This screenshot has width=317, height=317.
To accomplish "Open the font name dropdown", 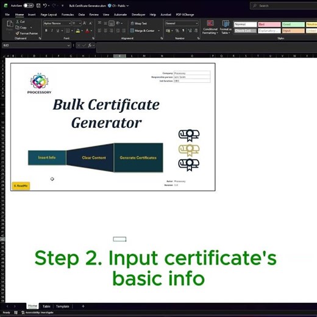I will [x=69, y=23].
